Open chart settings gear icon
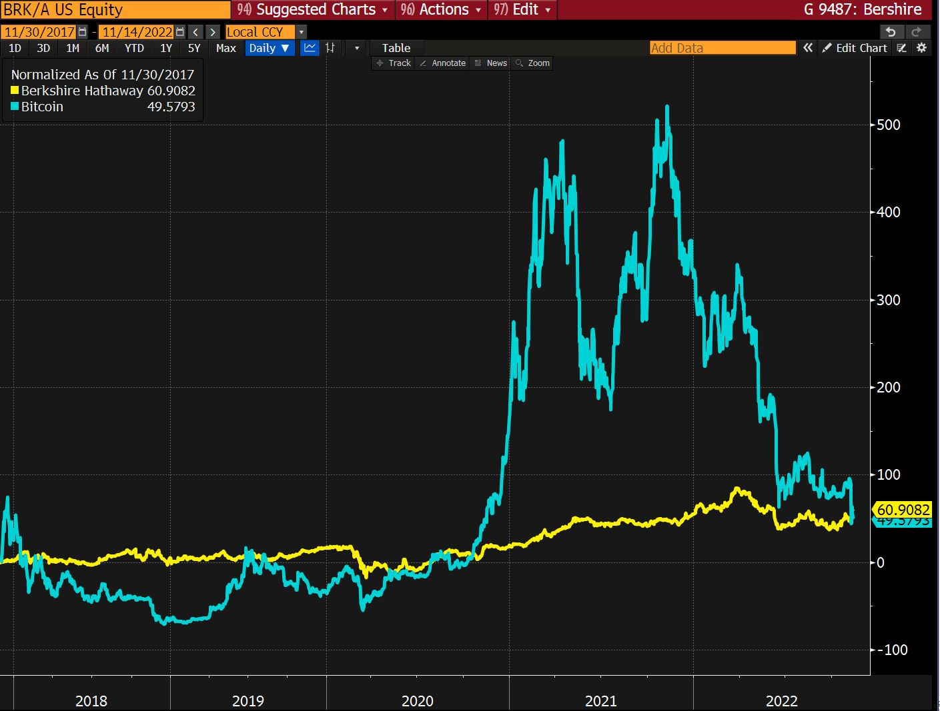This screenshot has height=711, width=940. tap(922, 48)
